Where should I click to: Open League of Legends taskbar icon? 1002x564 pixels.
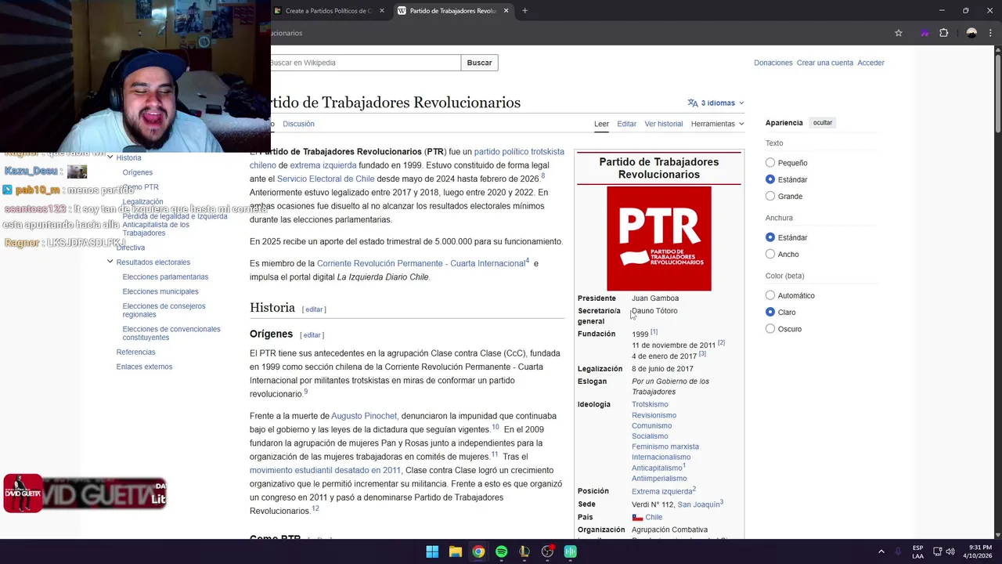pos(524,551)
